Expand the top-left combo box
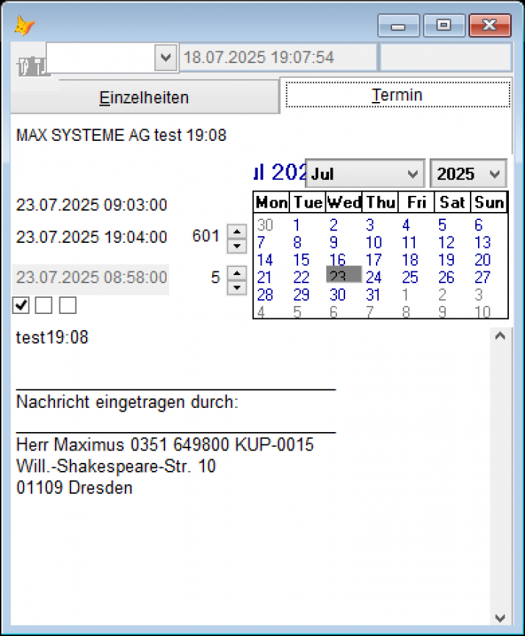The width and height of the screenshot is (525, 636). (166, 57)
